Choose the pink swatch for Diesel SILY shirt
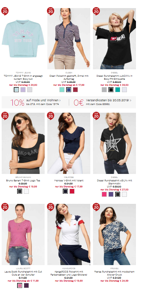The image size is (141, 291). 104,194
